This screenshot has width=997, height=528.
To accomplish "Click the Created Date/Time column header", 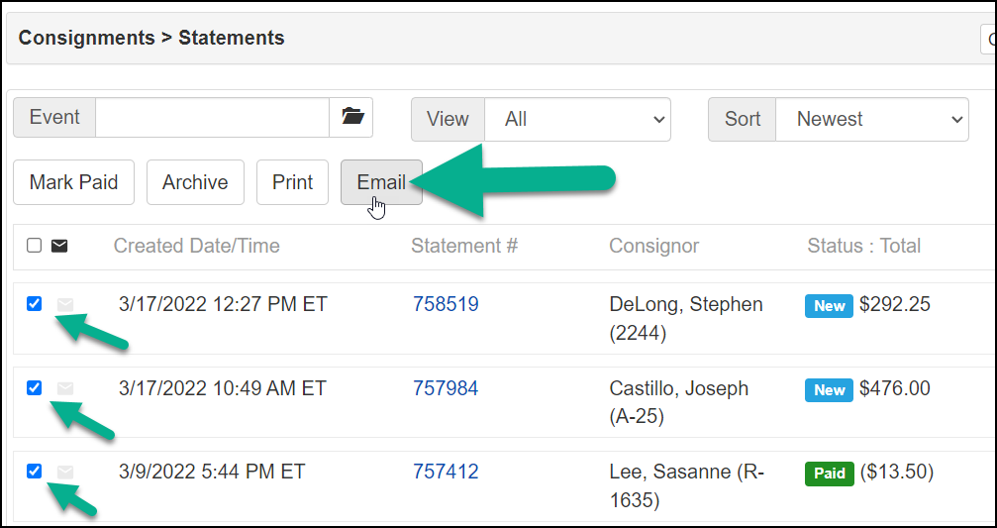I will (196, 246).
